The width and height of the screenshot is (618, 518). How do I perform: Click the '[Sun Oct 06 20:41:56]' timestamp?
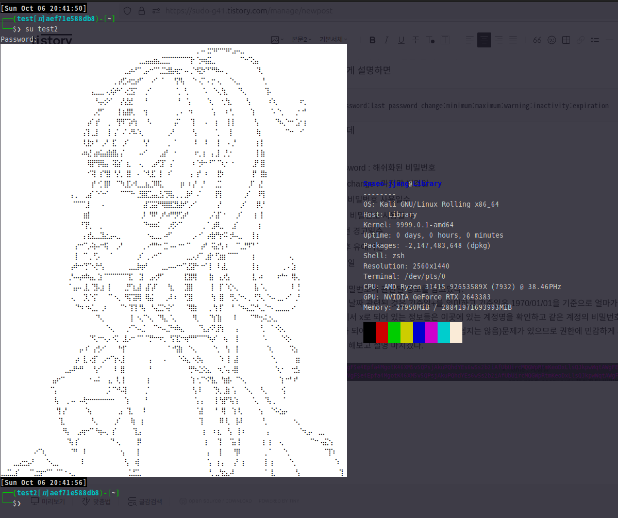click(43, 482)
